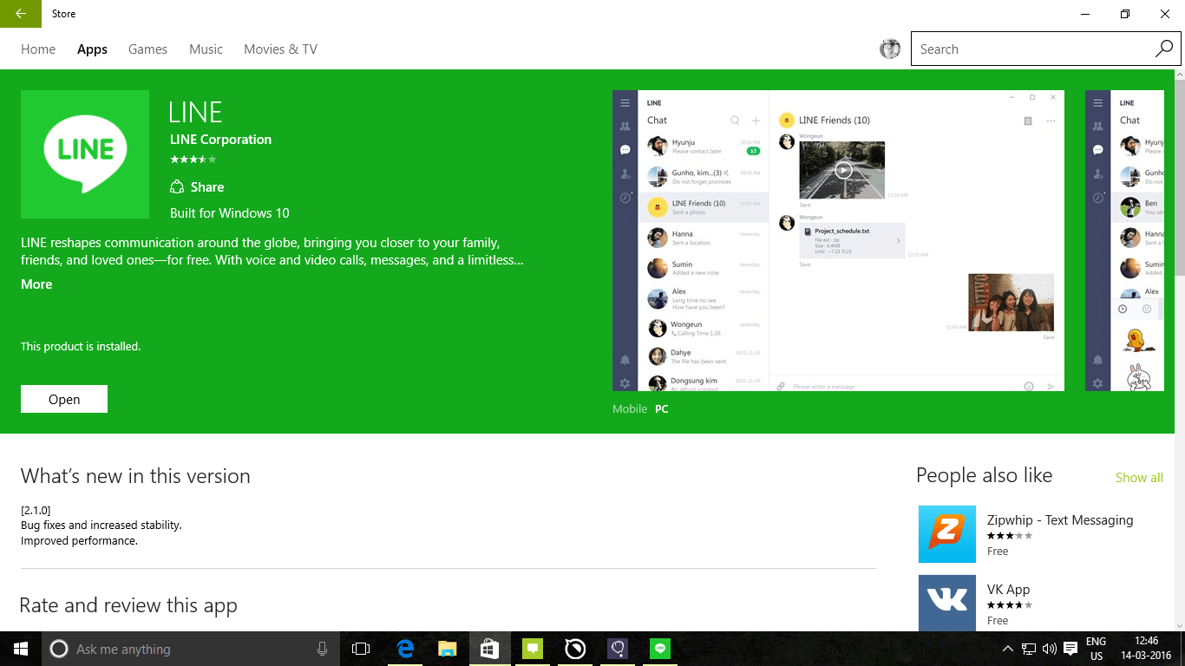This screenshot has height=666, width=1185.
Task: Click the Built for Windows 10 text
Action: (230, 213)
